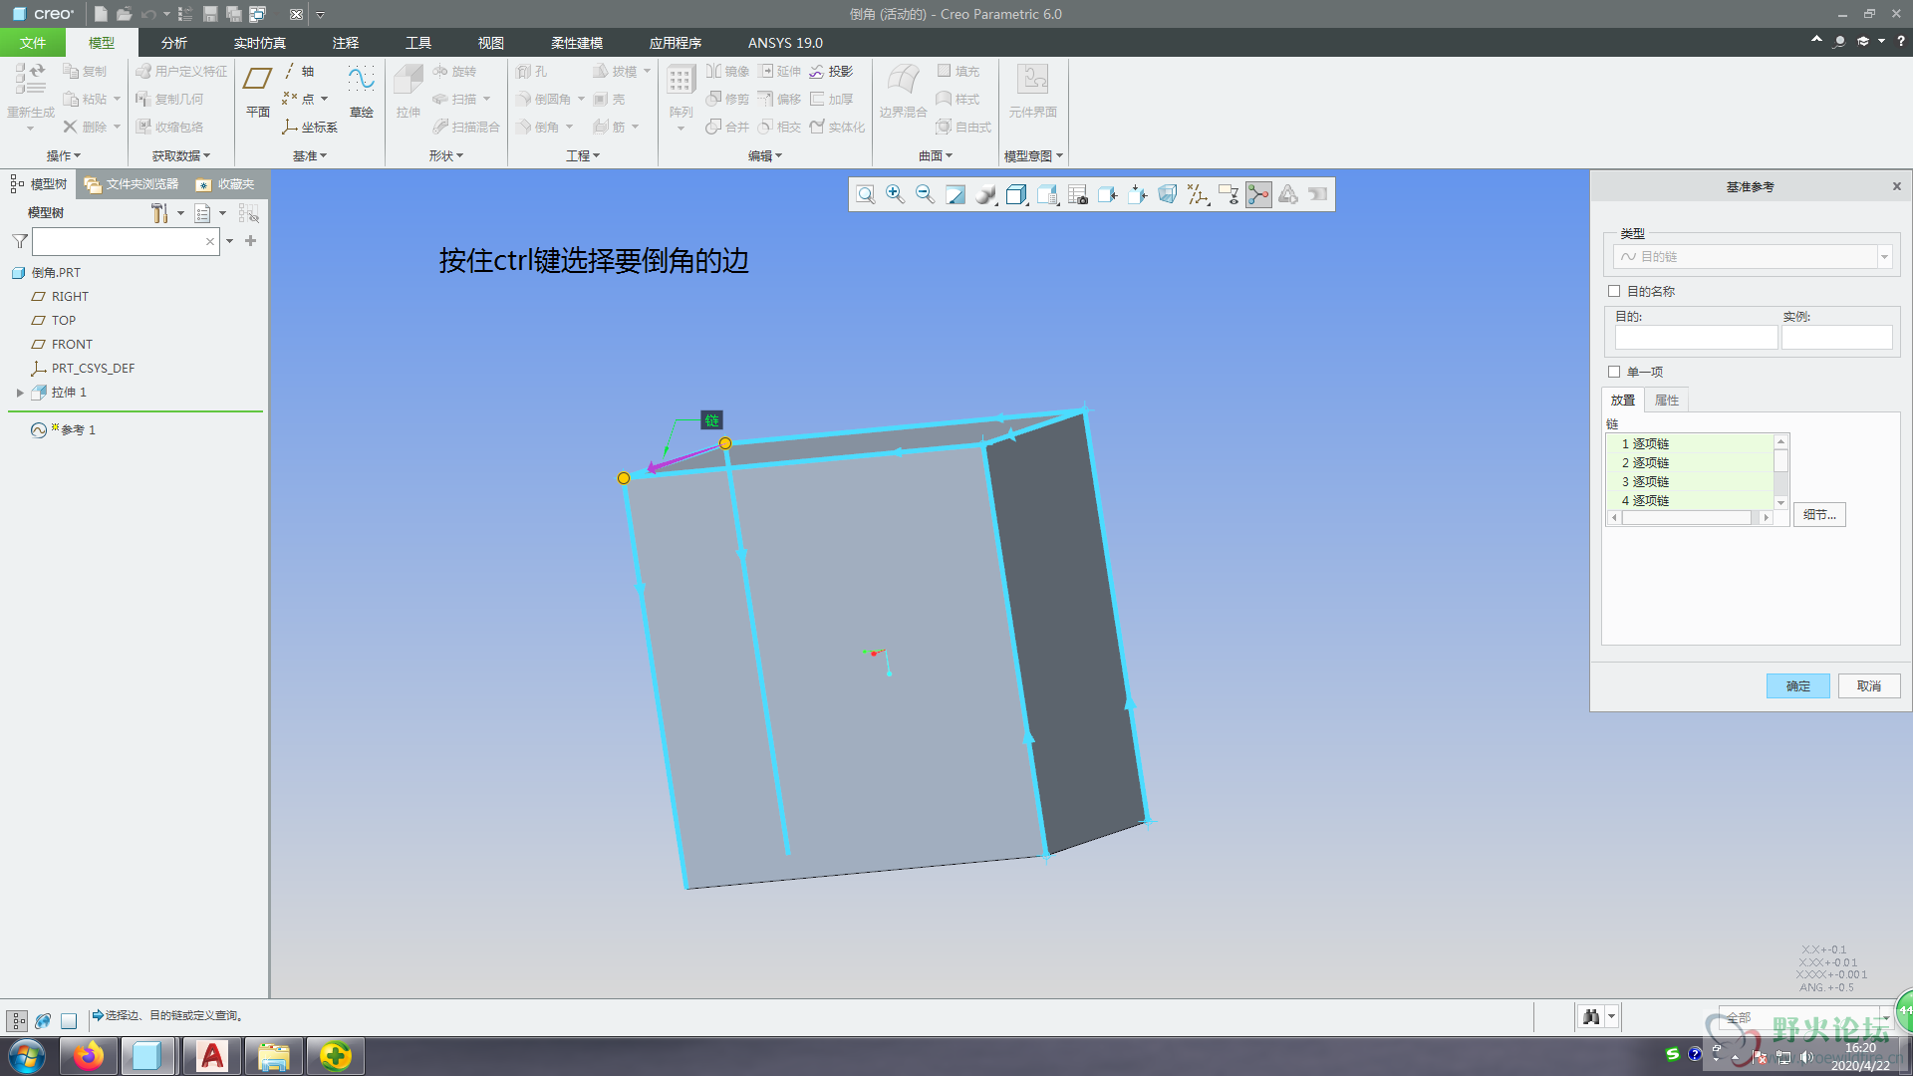Click the Axis (轴) datum tool

click(299, 72)
